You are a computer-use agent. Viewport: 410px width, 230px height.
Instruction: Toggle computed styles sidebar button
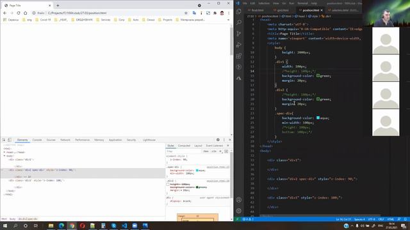(x=226, y=151)
